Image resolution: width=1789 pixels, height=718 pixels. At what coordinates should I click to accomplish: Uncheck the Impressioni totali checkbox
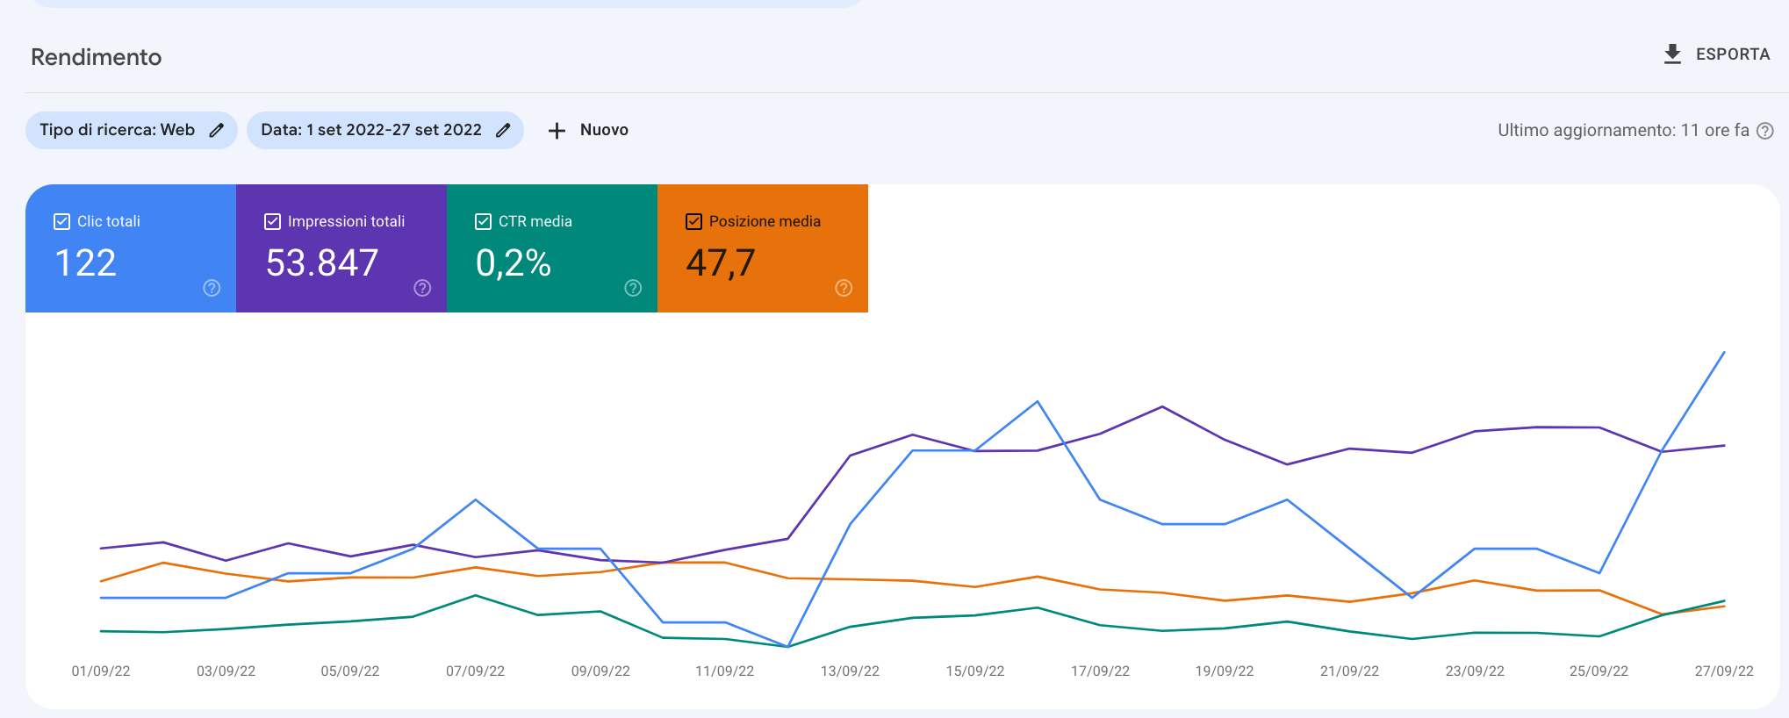[272, 221]
